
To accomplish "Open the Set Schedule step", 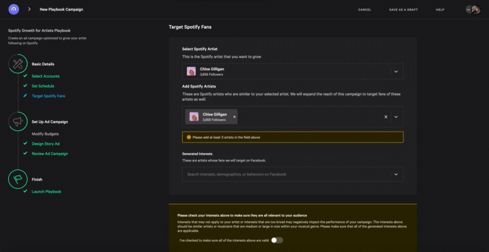I will (43, 86).
